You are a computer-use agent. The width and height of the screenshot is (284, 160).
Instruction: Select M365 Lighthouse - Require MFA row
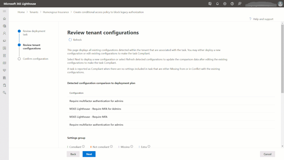171,117
